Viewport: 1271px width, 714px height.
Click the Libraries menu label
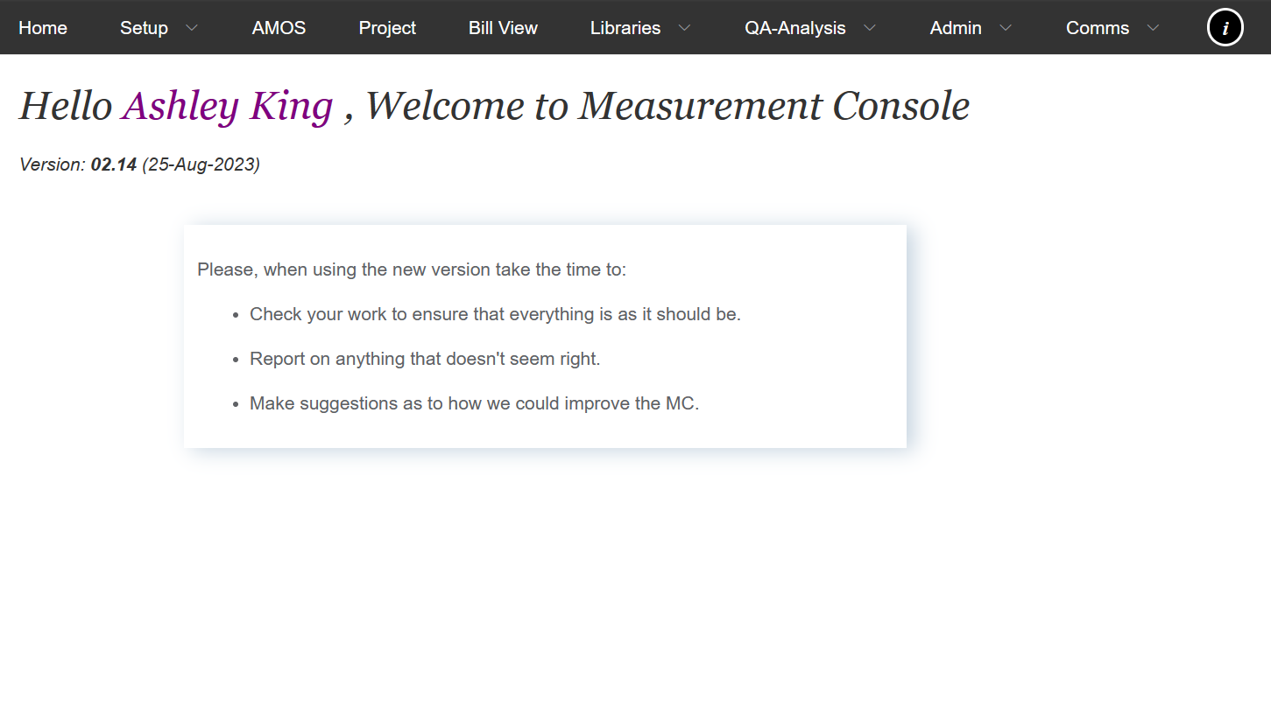[625, 28]
